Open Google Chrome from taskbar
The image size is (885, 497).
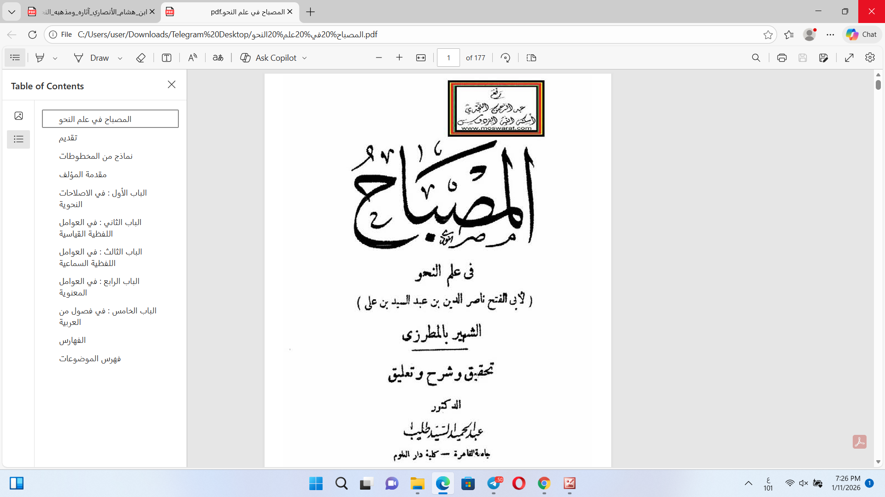pos(544,483)
